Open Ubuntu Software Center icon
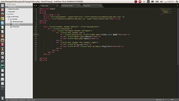This screenshot has width=179, height=101. [x=3, y=36]
